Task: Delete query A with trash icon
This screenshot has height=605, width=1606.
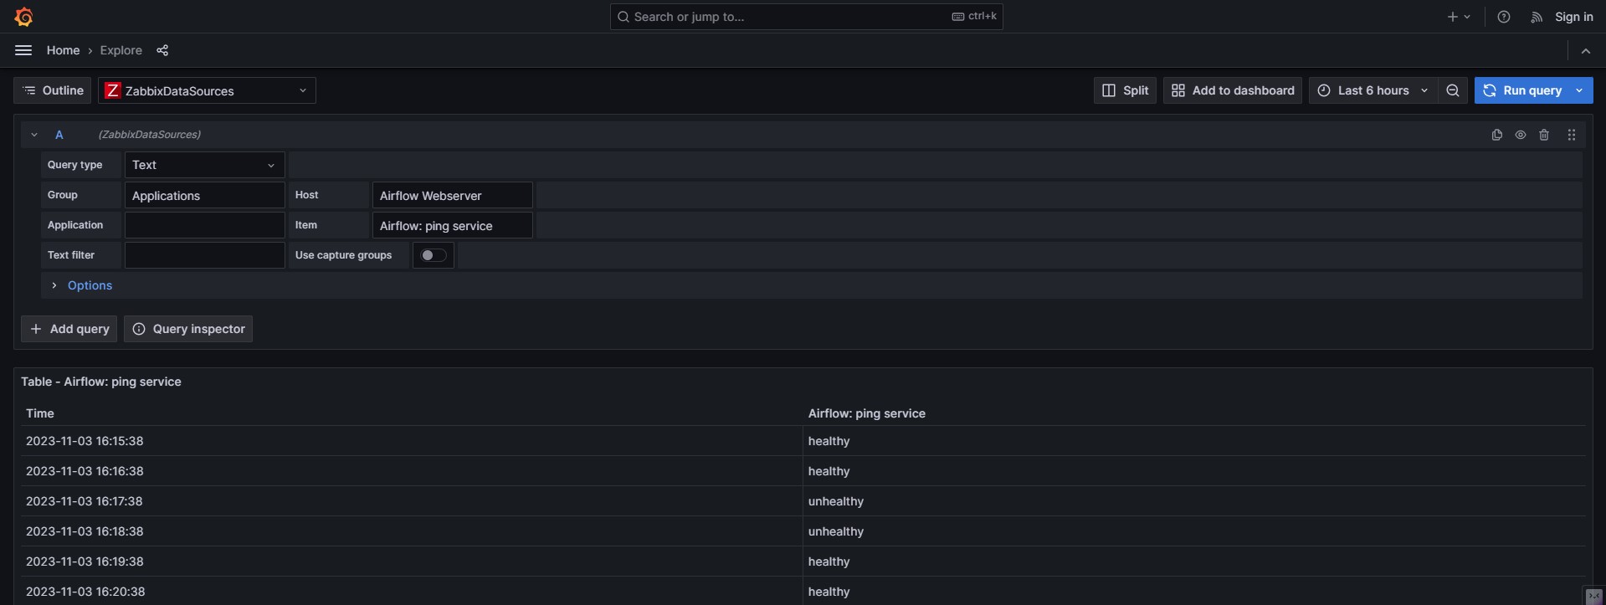Action: 1544,135
